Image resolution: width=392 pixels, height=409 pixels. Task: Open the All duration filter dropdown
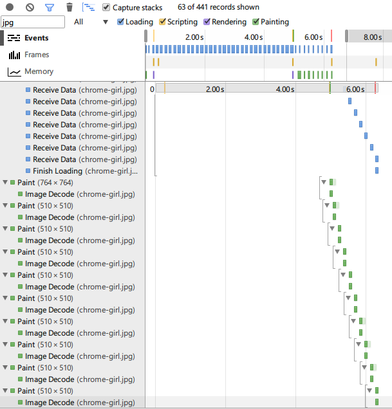(x=91, y=22)
